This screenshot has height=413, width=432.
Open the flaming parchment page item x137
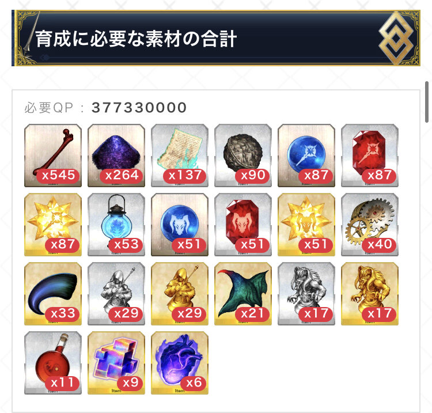[180, 156]
